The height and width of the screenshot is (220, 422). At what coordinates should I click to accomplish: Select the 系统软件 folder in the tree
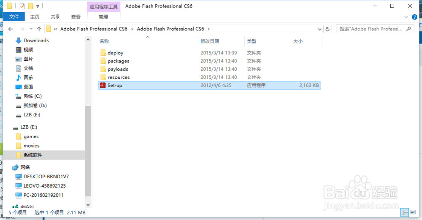pyautogui.click(x=33, y=155)
